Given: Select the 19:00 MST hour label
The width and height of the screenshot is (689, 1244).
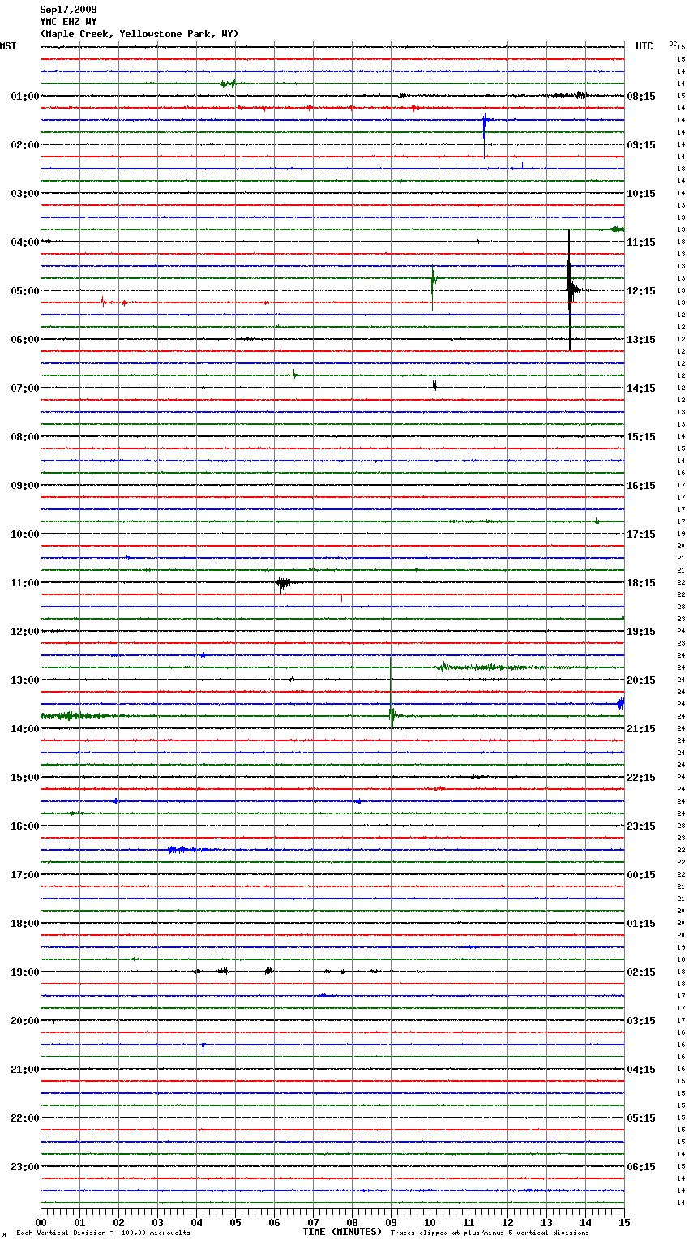Looking at the screenshot, I should (25, 972).
